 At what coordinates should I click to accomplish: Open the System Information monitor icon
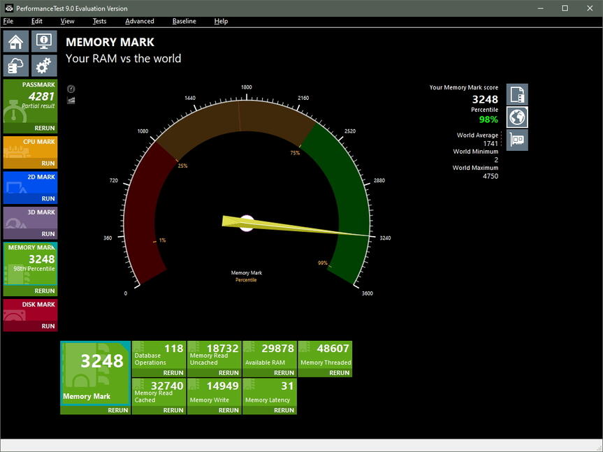pos(44,41)
